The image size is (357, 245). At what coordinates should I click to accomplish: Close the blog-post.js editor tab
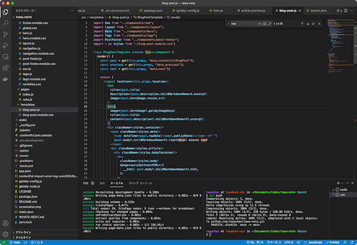300,10
